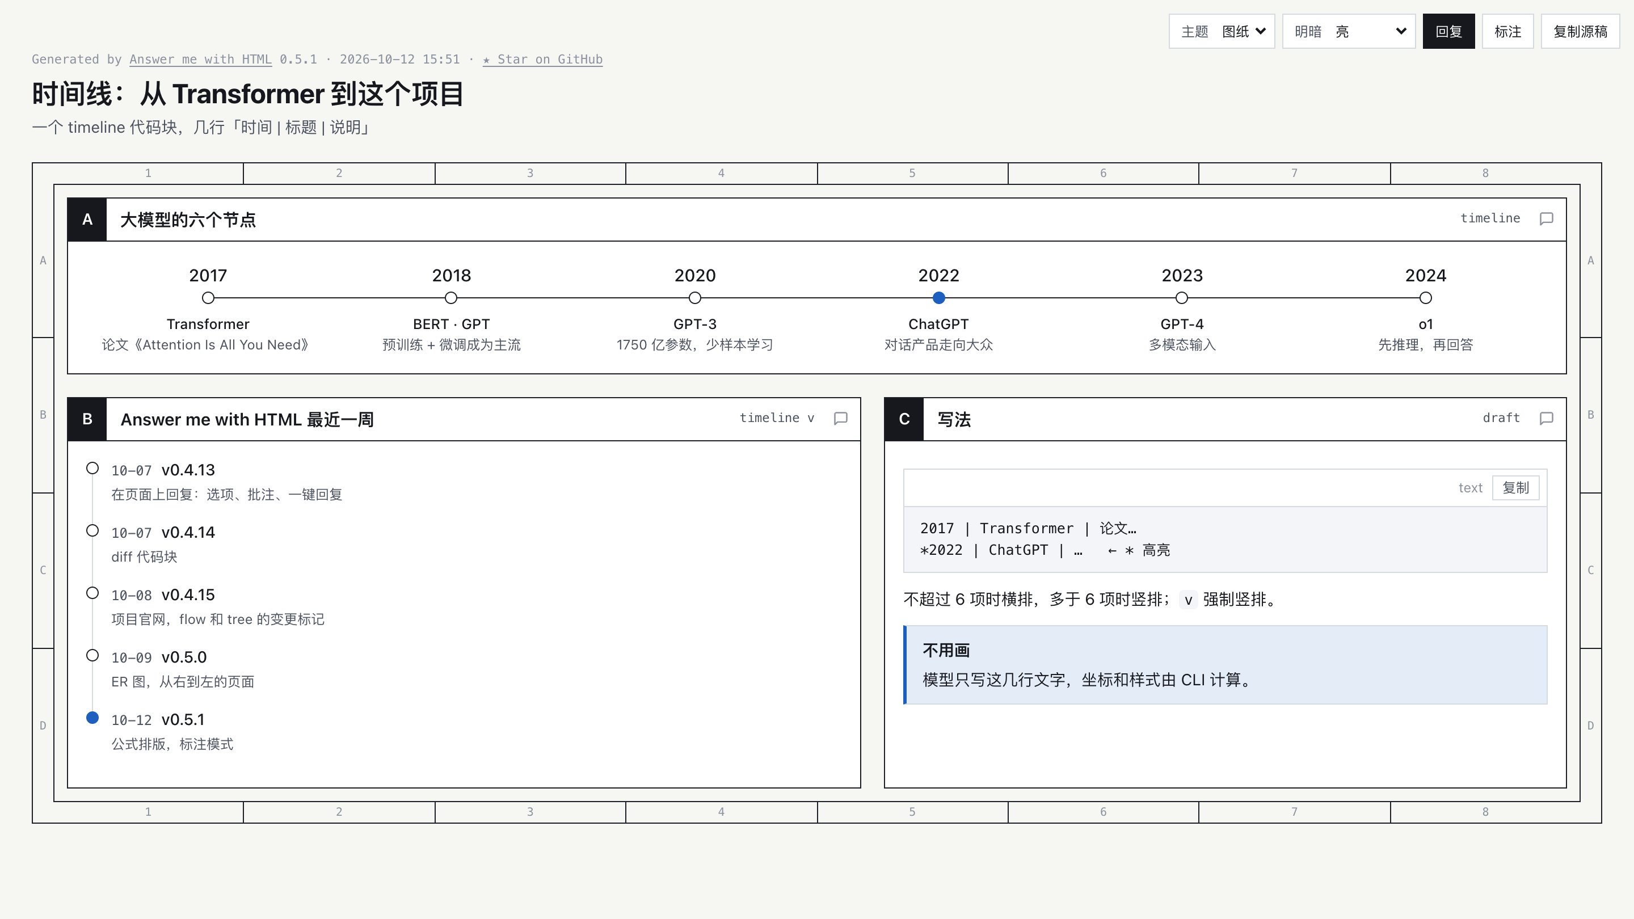This screenshot has height=919, width=1634.
Task: Click the page title 时间线：从 Transformer 到这个项目
Action: [x=247, y=94]
